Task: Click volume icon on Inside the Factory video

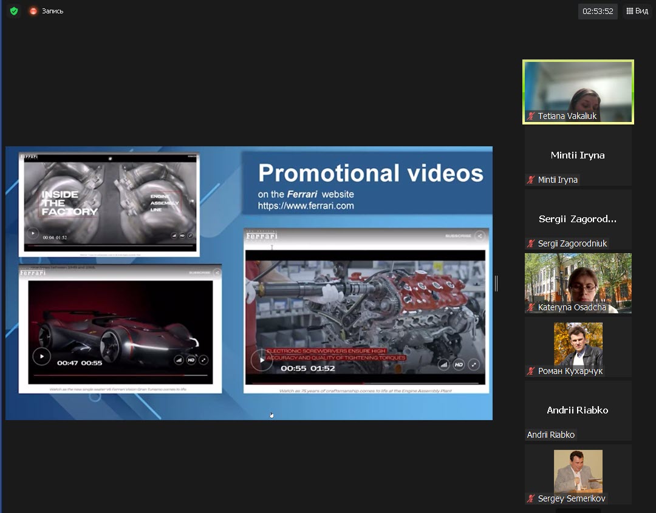Action: coord(174,236)
